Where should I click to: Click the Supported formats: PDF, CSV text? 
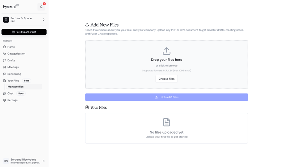point(166,71)
